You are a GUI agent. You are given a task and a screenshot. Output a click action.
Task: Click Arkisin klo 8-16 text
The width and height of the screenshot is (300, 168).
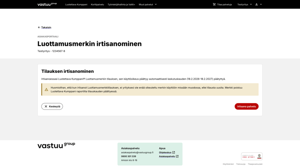[129, 160]
